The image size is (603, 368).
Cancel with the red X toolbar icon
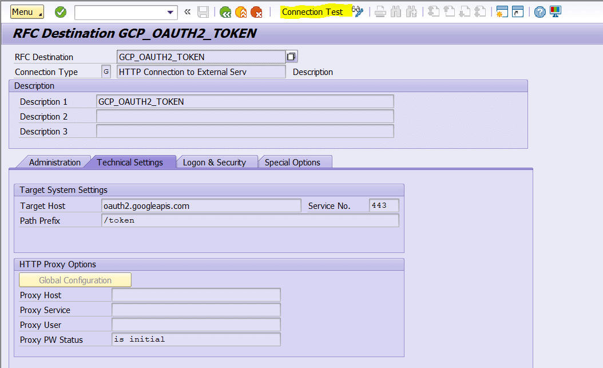257,11
